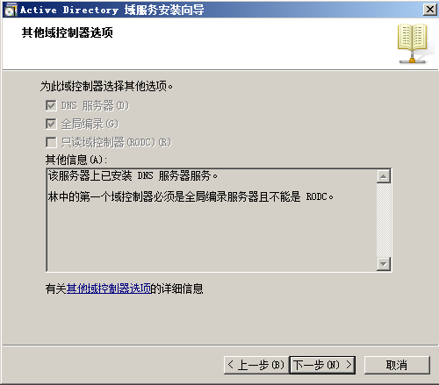Click the wizard title bar text
The width and height of the screenshot is (439, 385).
(112, 10)
